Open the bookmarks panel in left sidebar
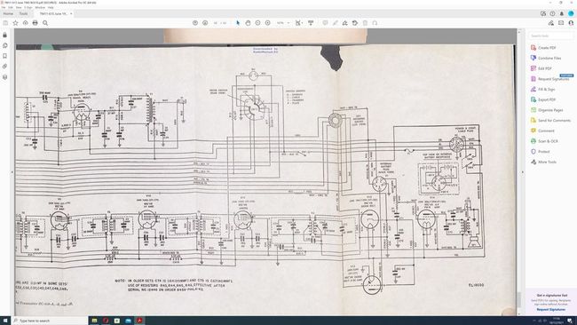577x325 pixels. click(4, 56)
